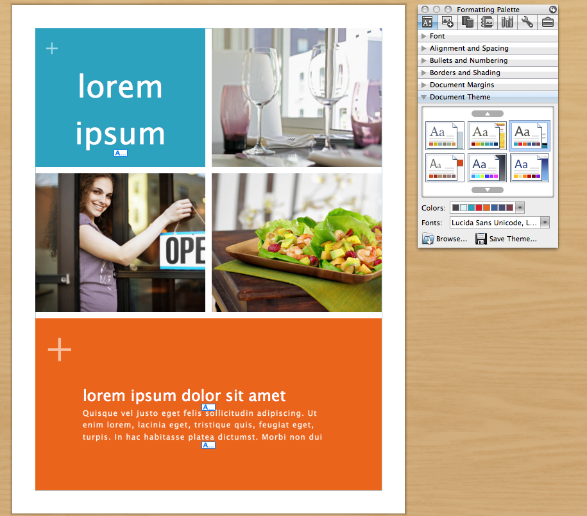
Task: Click the plus icon on the teal box
Action: [52, 47]
